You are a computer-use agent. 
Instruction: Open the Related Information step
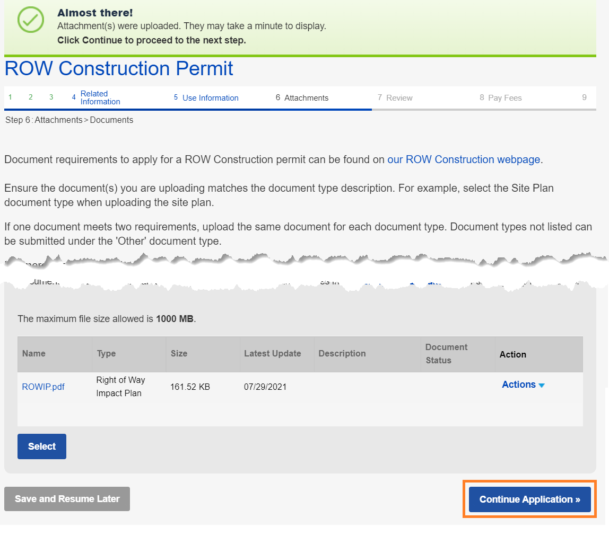[100, 97]
